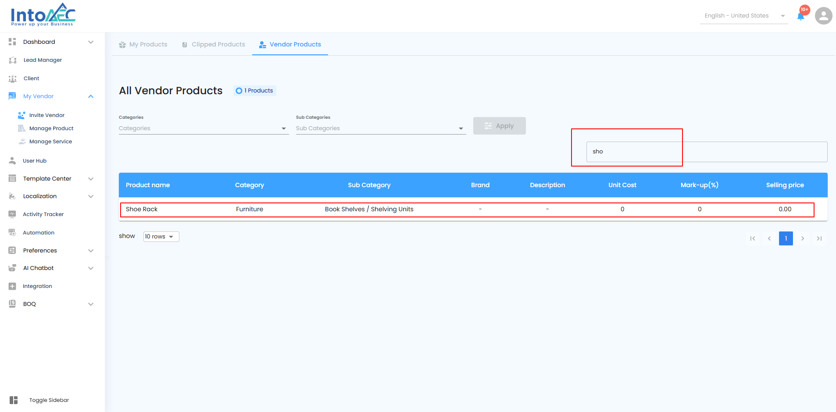This screenshot has height=412, width=836.
Task: Open the user profile avatar
Action: tap(823, 16)
